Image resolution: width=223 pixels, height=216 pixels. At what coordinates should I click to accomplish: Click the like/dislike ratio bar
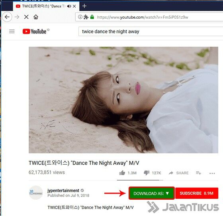pos(140,180)
